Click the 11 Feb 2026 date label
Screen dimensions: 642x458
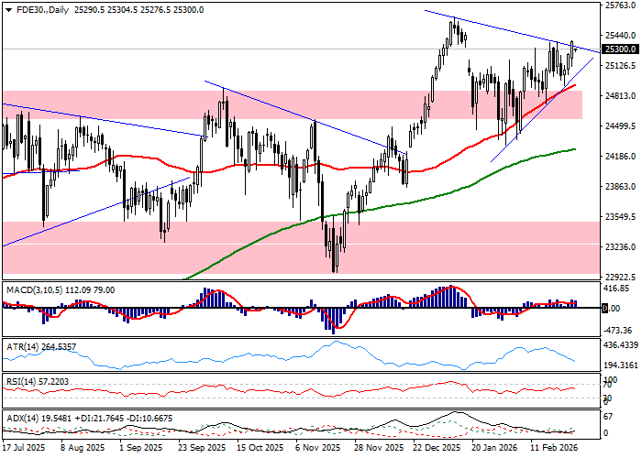click(x=554, y=450)
